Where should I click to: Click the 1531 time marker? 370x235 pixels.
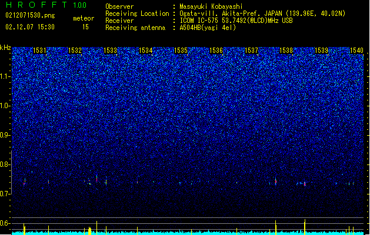(x=39, y=50)
